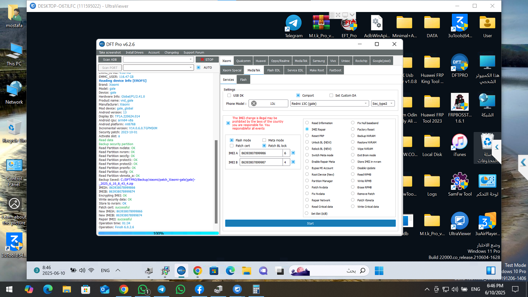Toggle the AUTO checkbox next to the STOP button

[199, 68]
